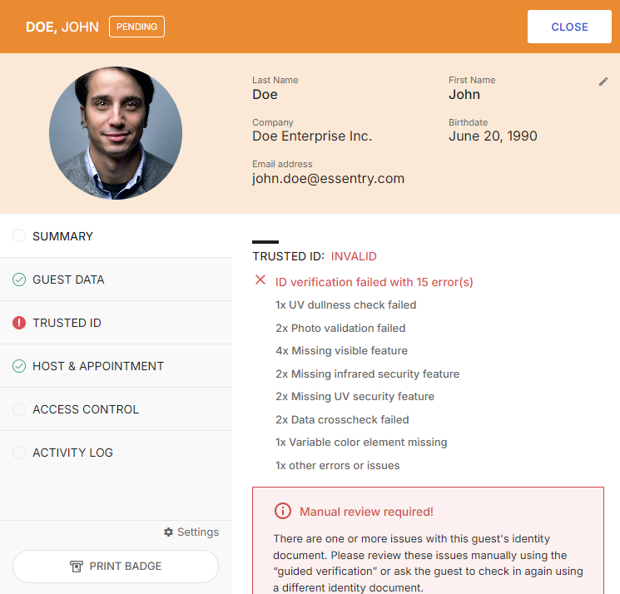Click the CLOSE button

[569, 27]
